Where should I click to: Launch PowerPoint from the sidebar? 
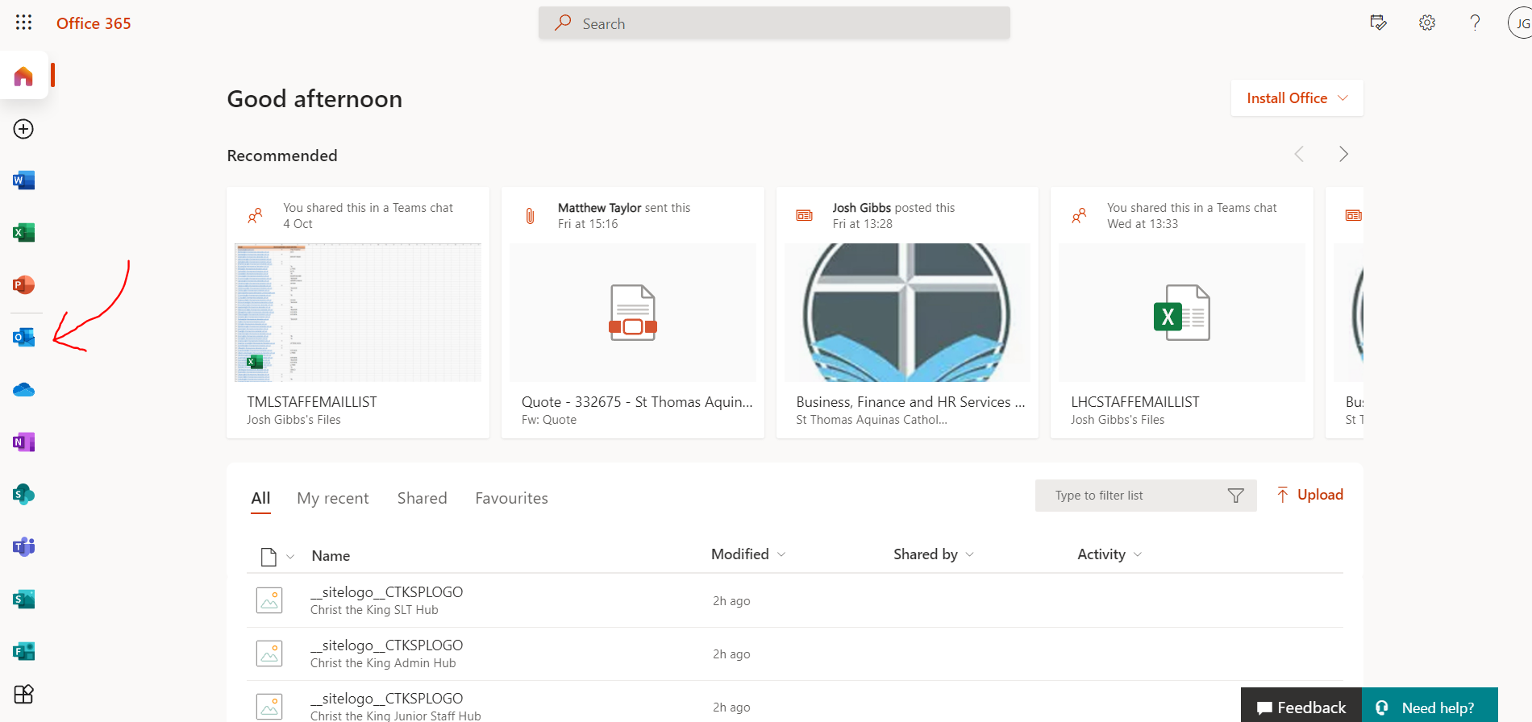tap(23, 284)
